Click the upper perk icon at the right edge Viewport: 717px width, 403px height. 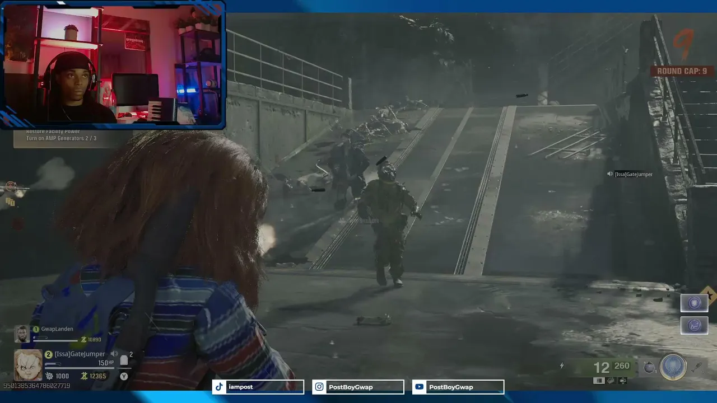[x=695, y=303]
